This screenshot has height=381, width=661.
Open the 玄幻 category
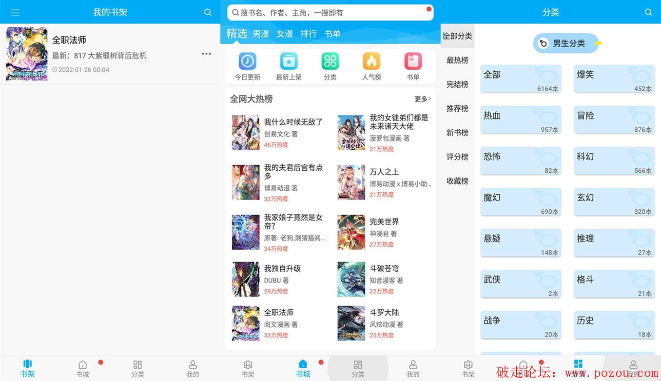tap(614, 203)
